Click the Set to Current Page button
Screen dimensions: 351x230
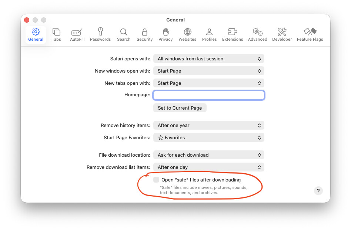pyautogui.click(x=180, y=108)
